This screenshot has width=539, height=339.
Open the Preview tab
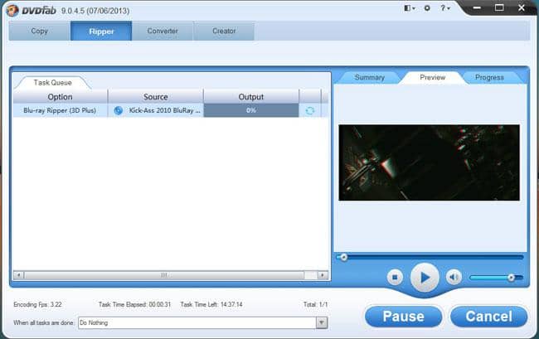pyautogui.click(x=432, y=77)
